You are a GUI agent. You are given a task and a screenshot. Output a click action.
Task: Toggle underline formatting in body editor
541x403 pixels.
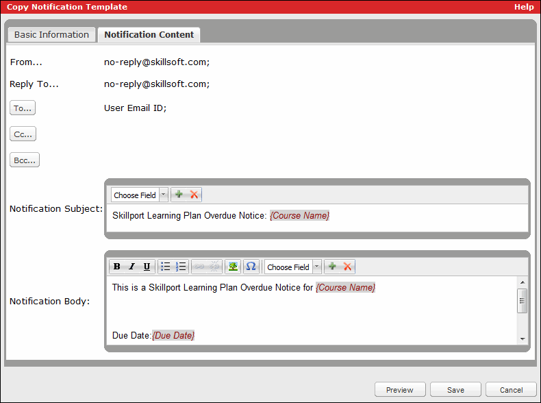coord(147,267)
